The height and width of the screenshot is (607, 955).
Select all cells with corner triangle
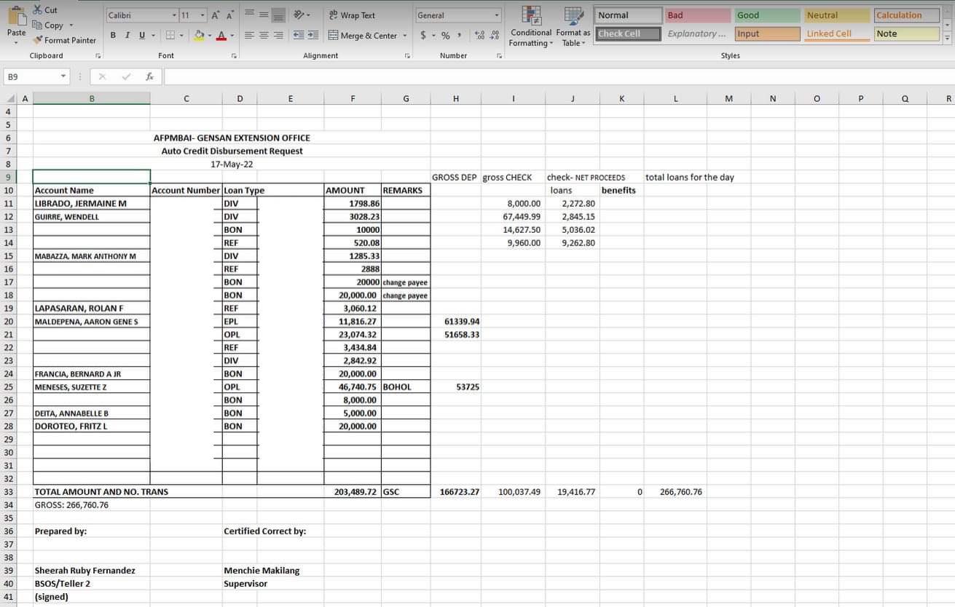click(10, 99)
